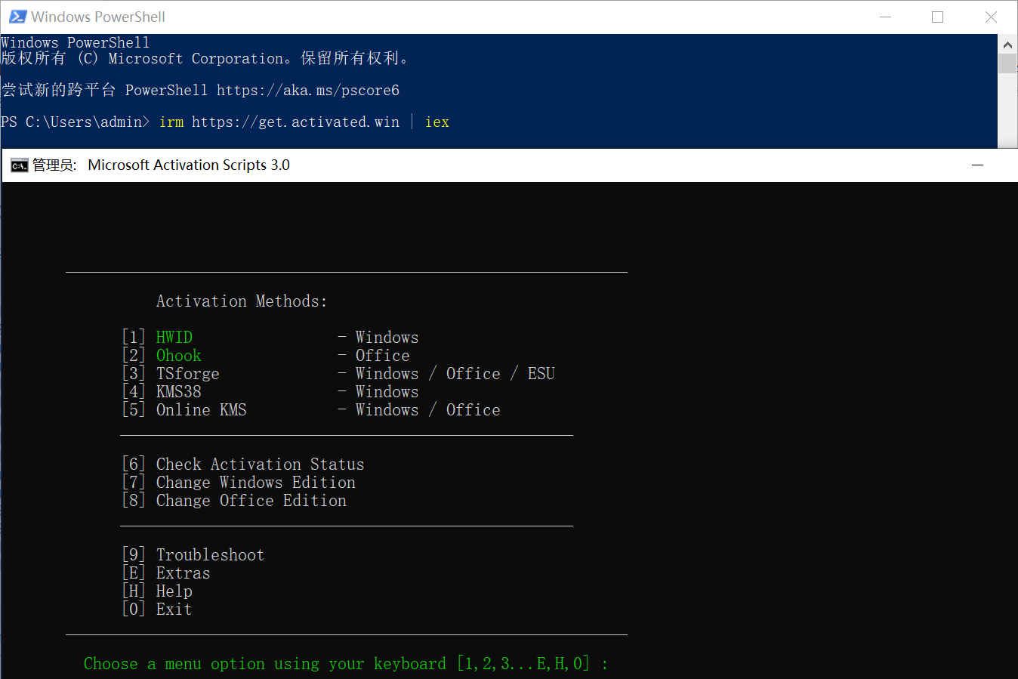Screen dimensions: 1018x679
Task: Click the PS C:\Users\admin prompt
Action: (76, 122)
